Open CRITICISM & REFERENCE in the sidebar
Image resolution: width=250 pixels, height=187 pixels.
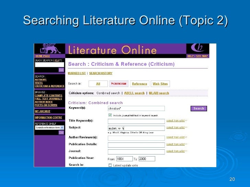pyautogui.click(x=49, y=86)
